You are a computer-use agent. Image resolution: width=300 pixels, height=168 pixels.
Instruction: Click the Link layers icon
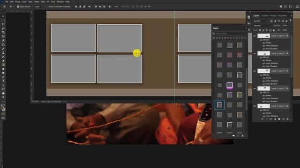[262, 119]
